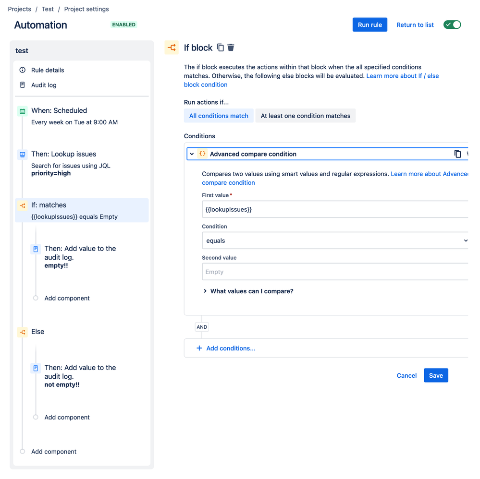Delete the If block with trash icon

[231, 48]
